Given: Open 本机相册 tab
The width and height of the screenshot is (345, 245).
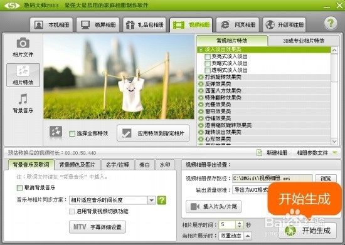Looking at the screenshot, I should (51, 25).
